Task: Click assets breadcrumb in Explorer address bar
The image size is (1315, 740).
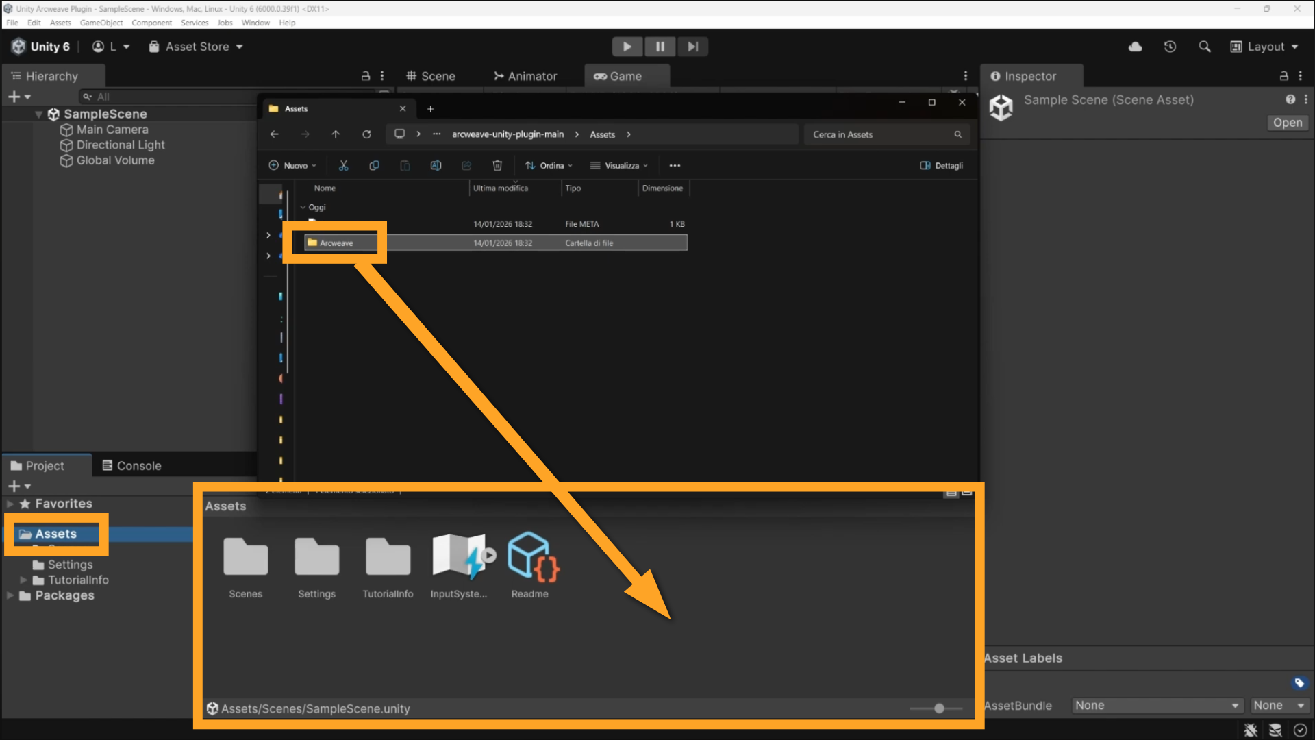Action: (x=602, y=134)
